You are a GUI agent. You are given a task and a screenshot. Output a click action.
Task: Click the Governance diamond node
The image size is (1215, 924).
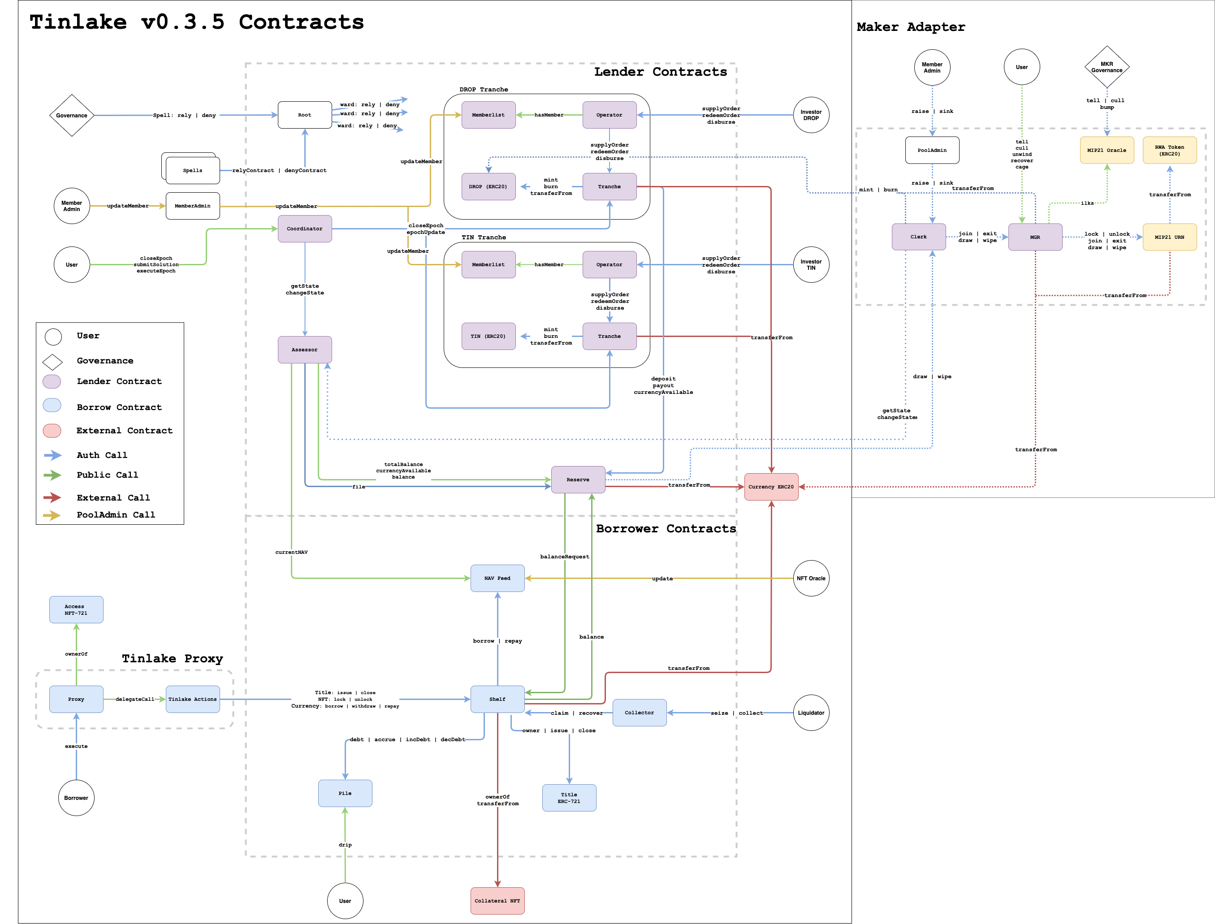[72, 116]
